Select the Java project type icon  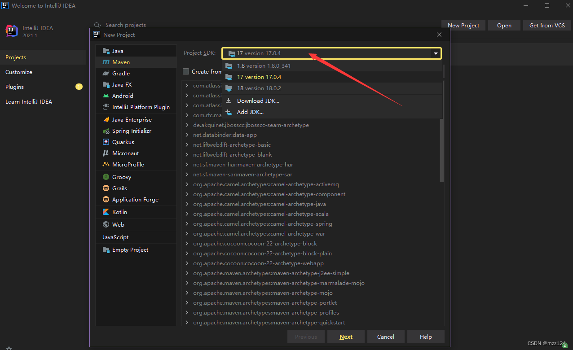coord(106,51)
